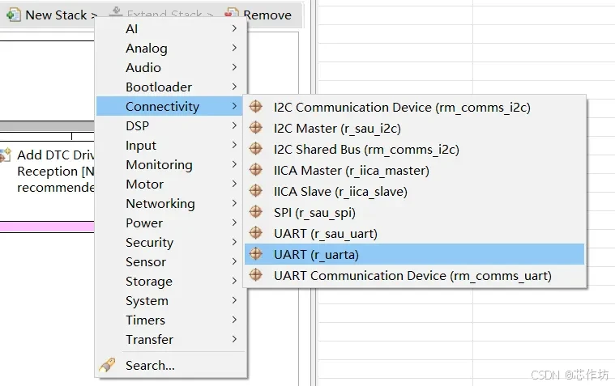
Task: Expand the DSP submenu arrow
Action: (x=234, y=125)
